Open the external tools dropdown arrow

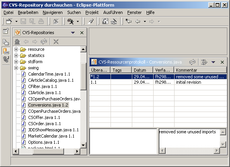tap(78, 22)
